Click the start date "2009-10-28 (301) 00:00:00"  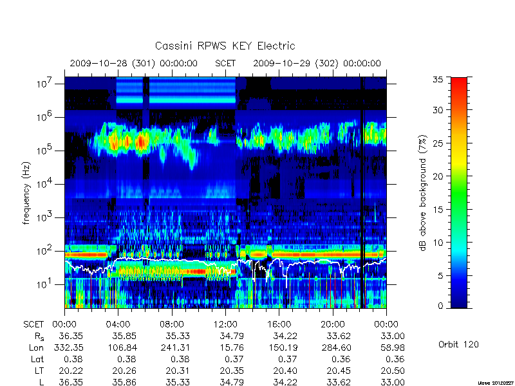(134, 63)
